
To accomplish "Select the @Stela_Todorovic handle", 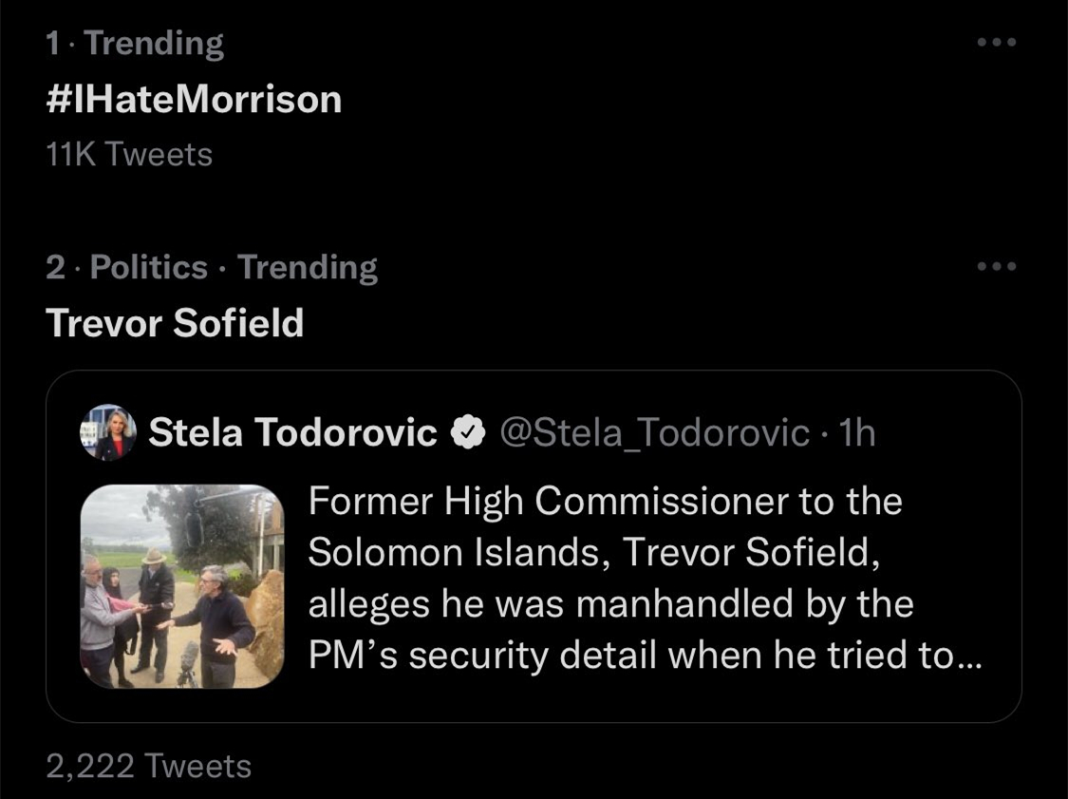I will [x=653, y=433].
